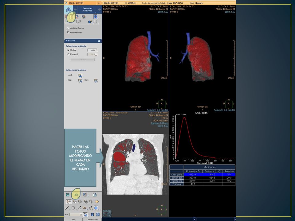Viewport: 295px width, 221px height.
Task: Click the Enfisema (cm³) column header
Action: [212, 171]
